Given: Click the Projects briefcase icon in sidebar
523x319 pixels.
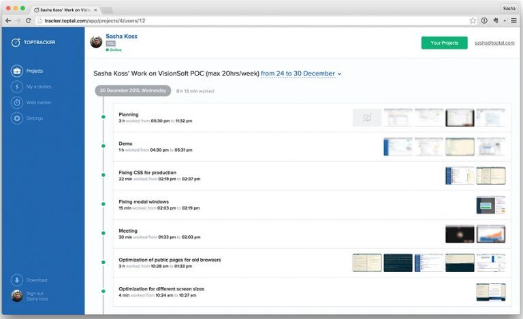Looking at the screenshot, I should tap(16, 71).
